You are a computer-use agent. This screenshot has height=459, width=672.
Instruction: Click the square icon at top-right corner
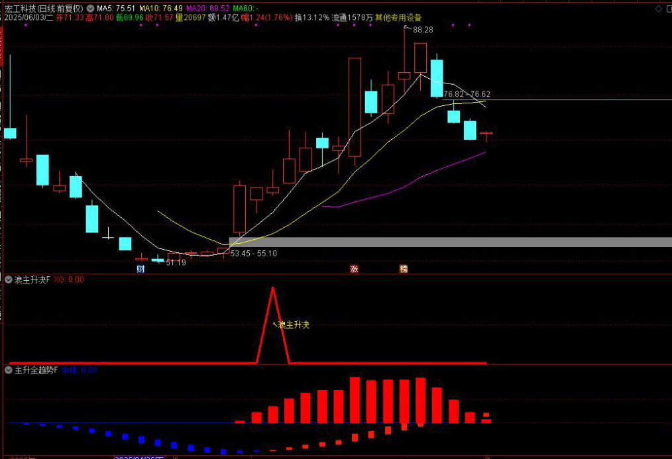pos(668,9)
